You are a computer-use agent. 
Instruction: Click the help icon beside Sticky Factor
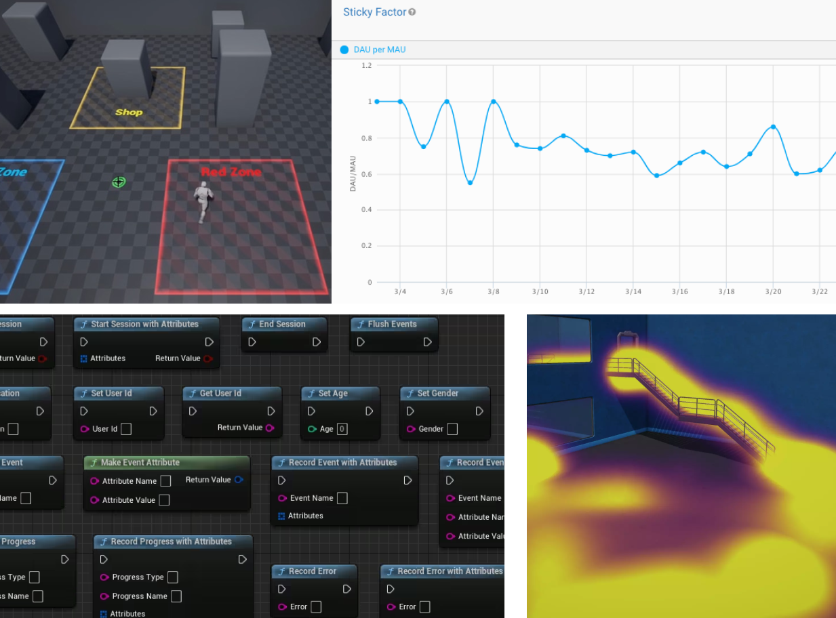pyautogui.click(x=412, y=12)
